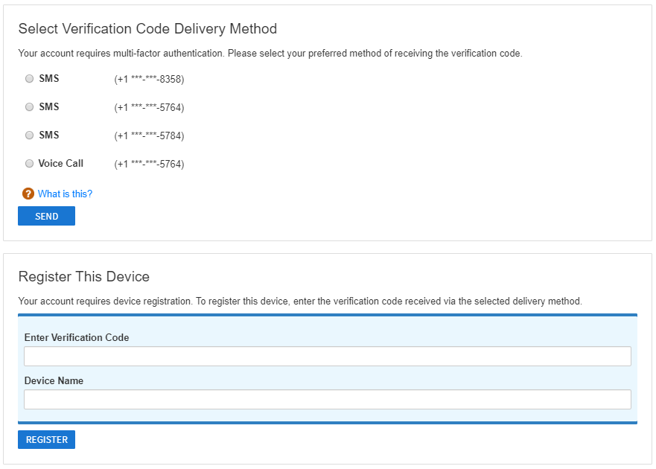The width and height of the screenshot is (656, 469).
Task: Choose Voice Call as the delivery method
Action: (29, 163)
